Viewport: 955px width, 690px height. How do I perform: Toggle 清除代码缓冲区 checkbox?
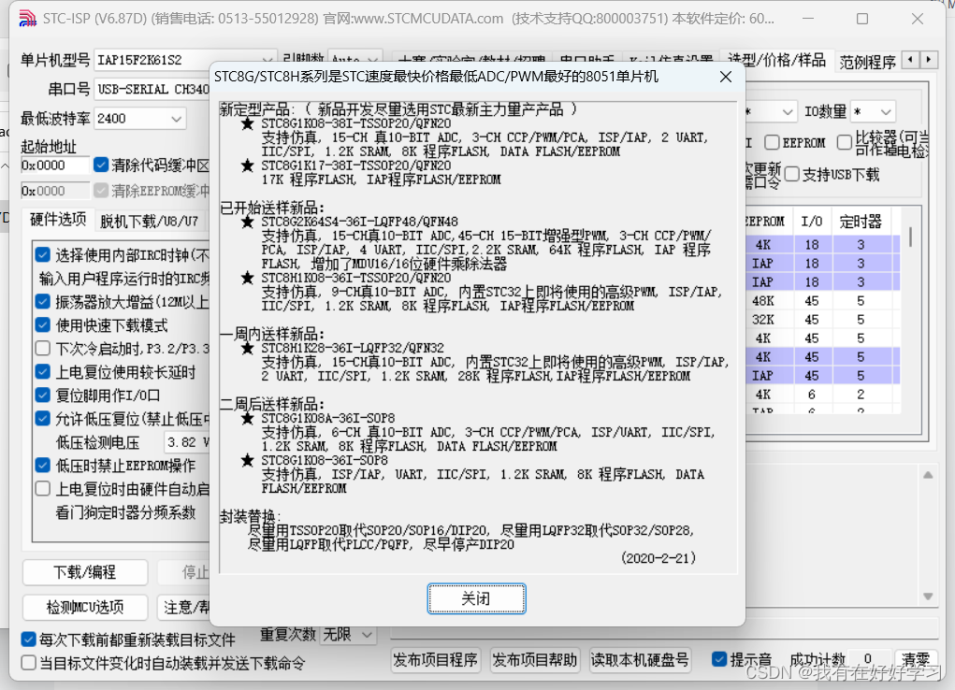tap(101, 165)
